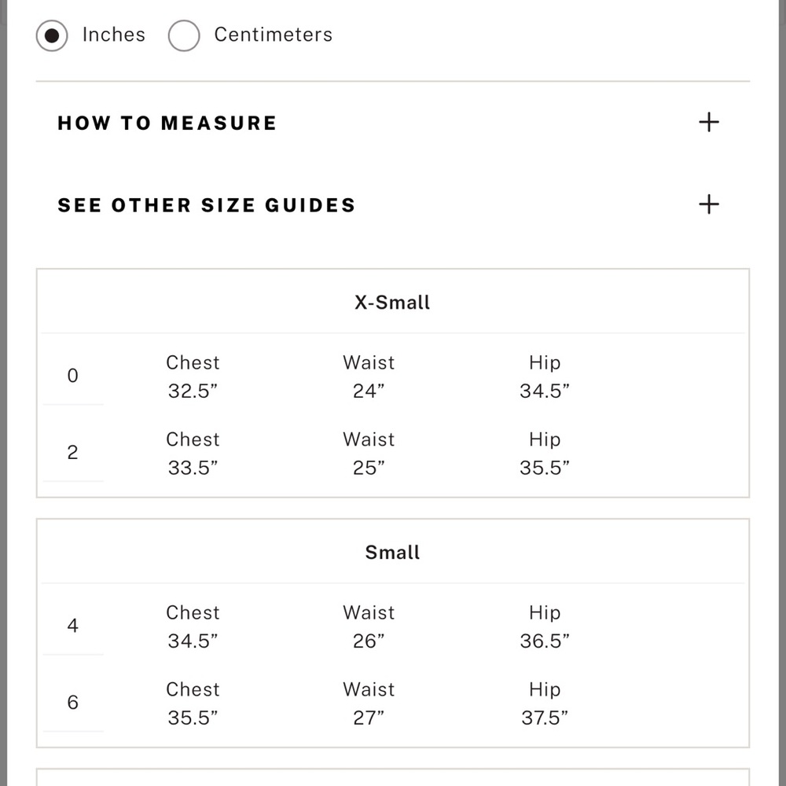Click the 27" waist value for size 6
This screenshot has width=786, height=786.
369,718
